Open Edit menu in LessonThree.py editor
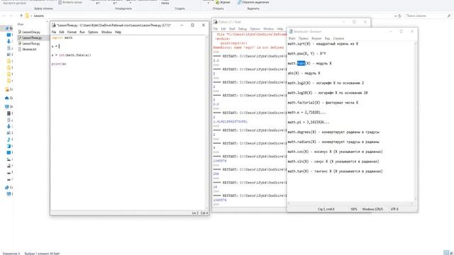 point(62,32)
